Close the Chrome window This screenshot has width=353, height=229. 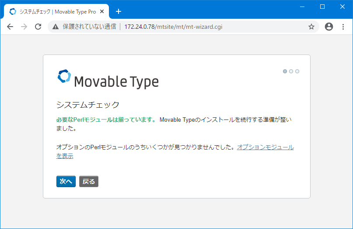343,7
